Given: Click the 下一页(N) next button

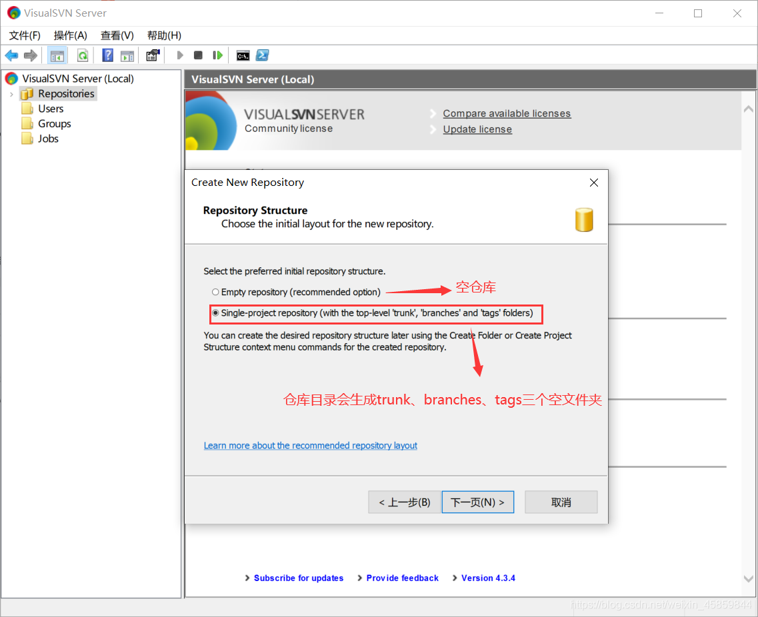Looking at the screenshot, I should tap(477, 502).
